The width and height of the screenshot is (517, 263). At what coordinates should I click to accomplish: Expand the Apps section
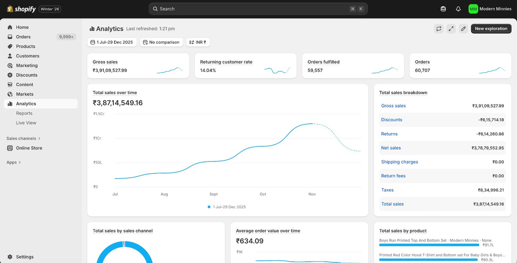14,162
